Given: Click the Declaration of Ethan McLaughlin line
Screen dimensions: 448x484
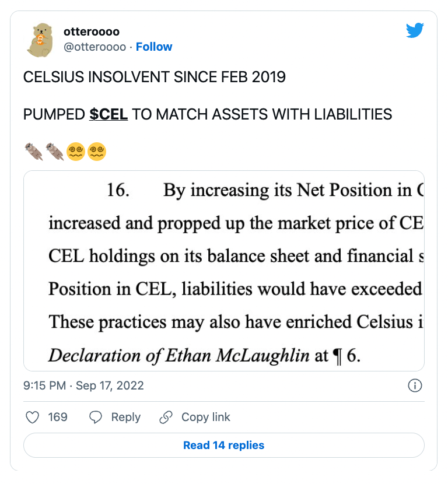Looking at the screenshot, I should [x=204, y=356].
